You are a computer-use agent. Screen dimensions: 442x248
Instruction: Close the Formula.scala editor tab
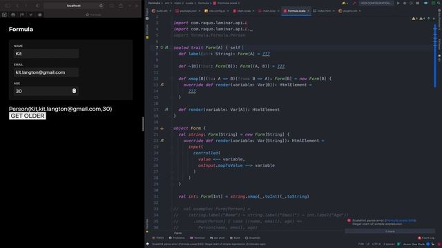(308, 11)
